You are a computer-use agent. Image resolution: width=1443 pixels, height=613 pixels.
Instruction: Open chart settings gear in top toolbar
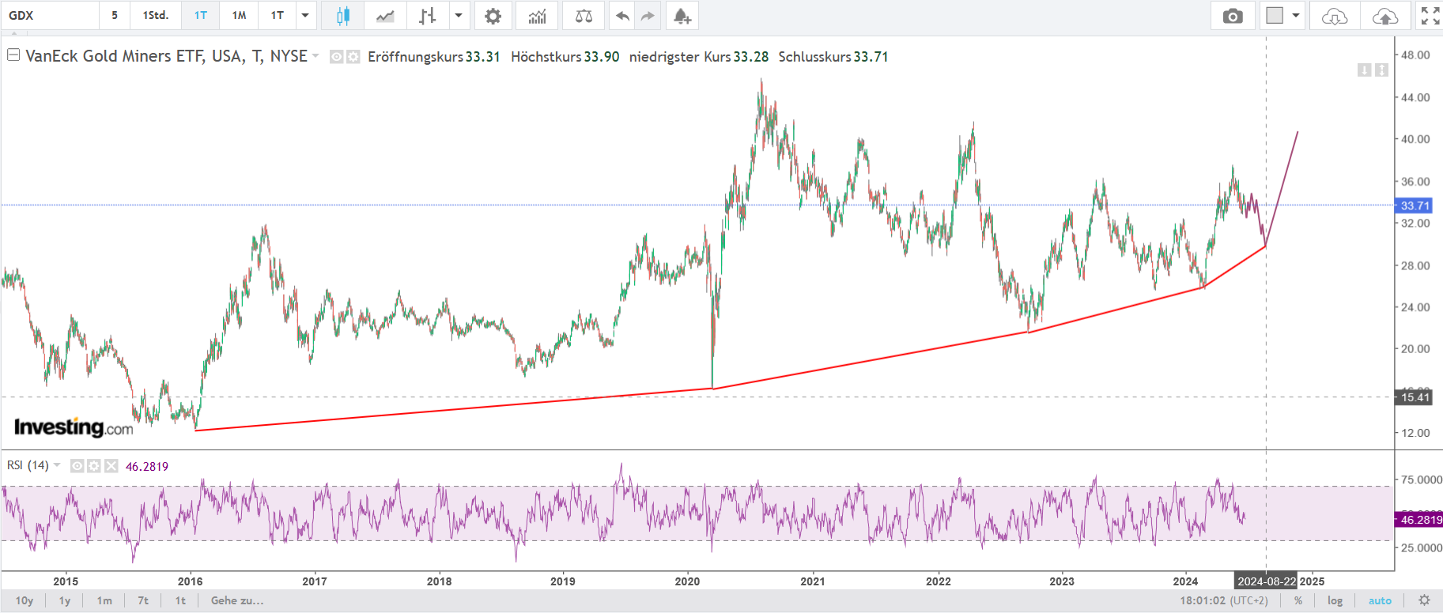493,16
